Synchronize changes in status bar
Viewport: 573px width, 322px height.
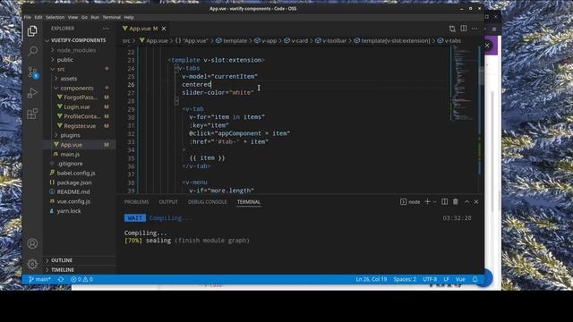[61, 279]
